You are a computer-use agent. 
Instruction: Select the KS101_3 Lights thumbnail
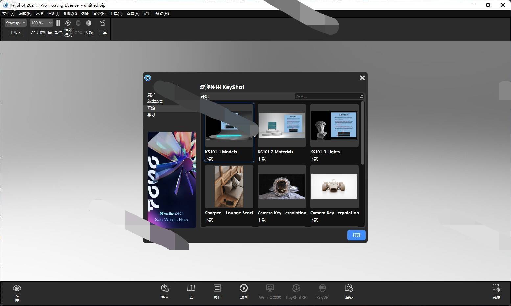pyautogui.click(x=334, y=125)
